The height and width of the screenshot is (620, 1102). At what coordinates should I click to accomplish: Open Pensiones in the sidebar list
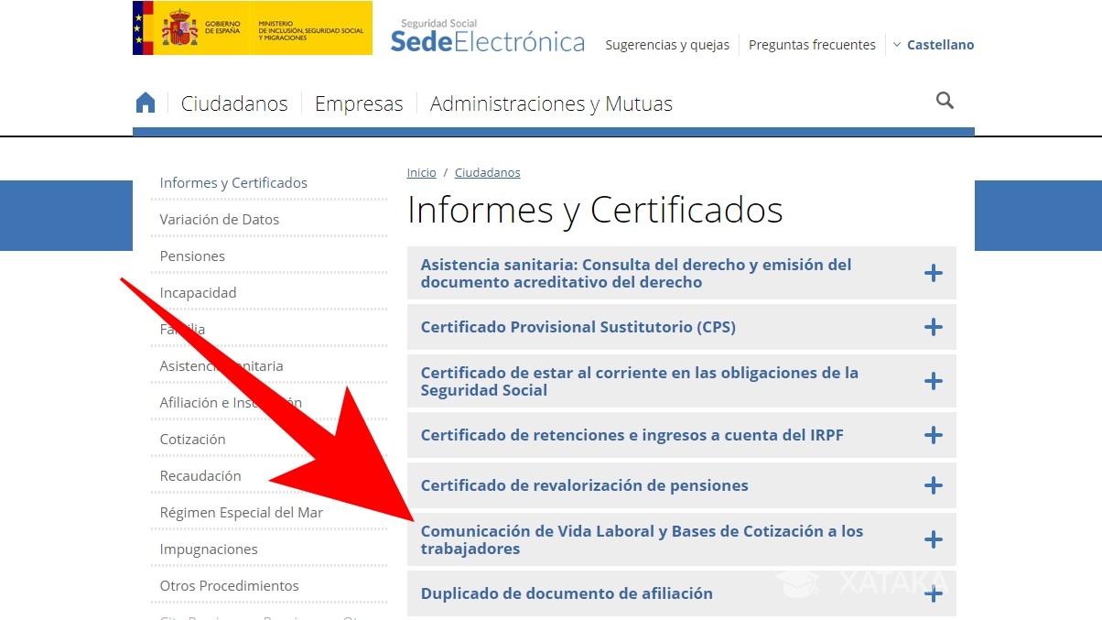192,256
